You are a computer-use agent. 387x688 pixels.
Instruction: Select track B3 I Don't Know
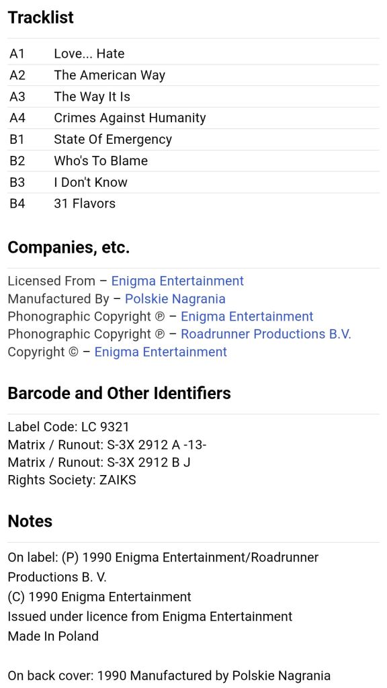coord(193,183)
